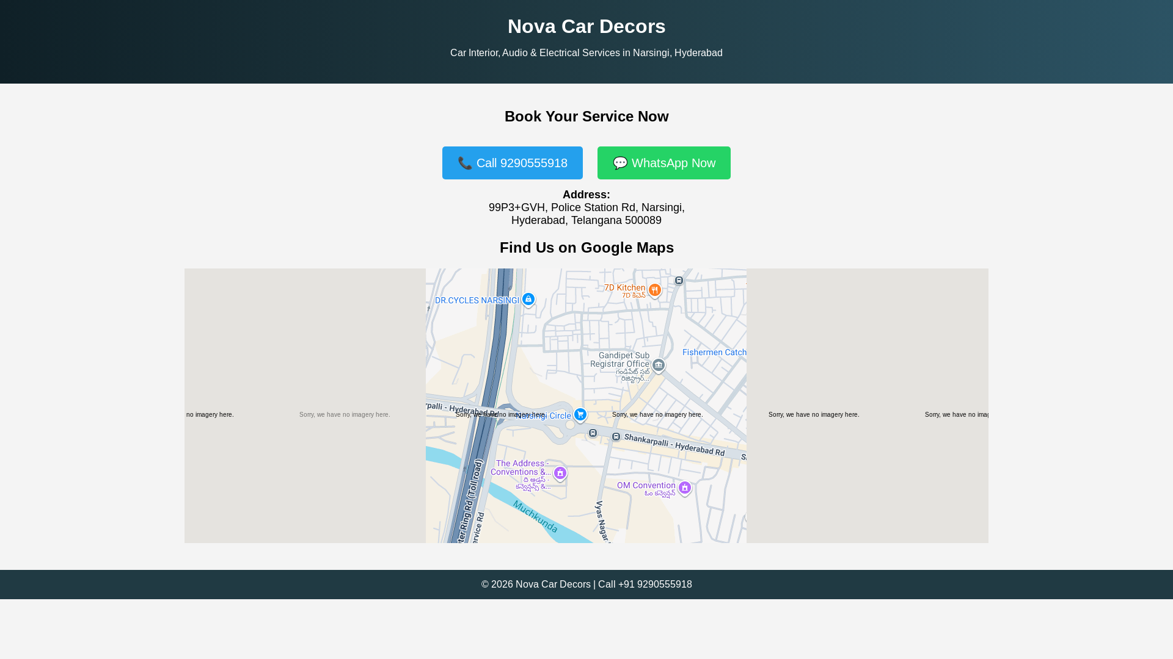The width and height of the screenshot is (1173, 659).
Task: Click the DR.CYCLES NARSINGI shop pin
Action: (528, 300)
